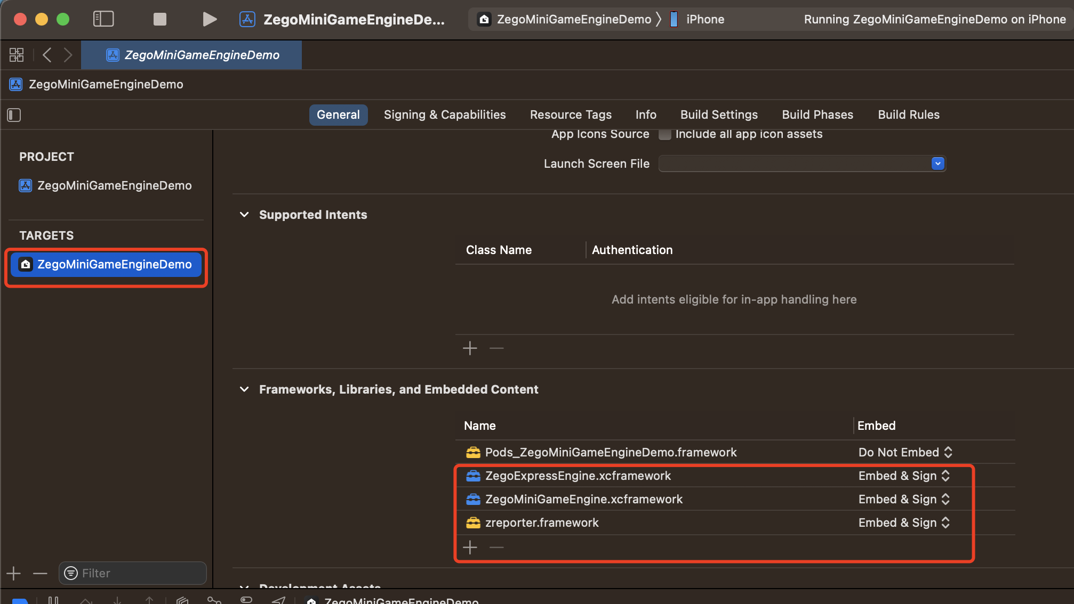Remove the selected target with minus button
Viewport: 1074px width, 604px height.
point(40,573)
